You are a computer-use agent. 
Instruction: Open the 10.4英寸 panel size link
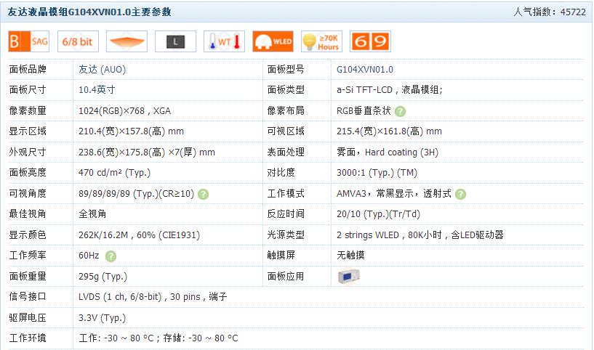click(x=97, y=90)
